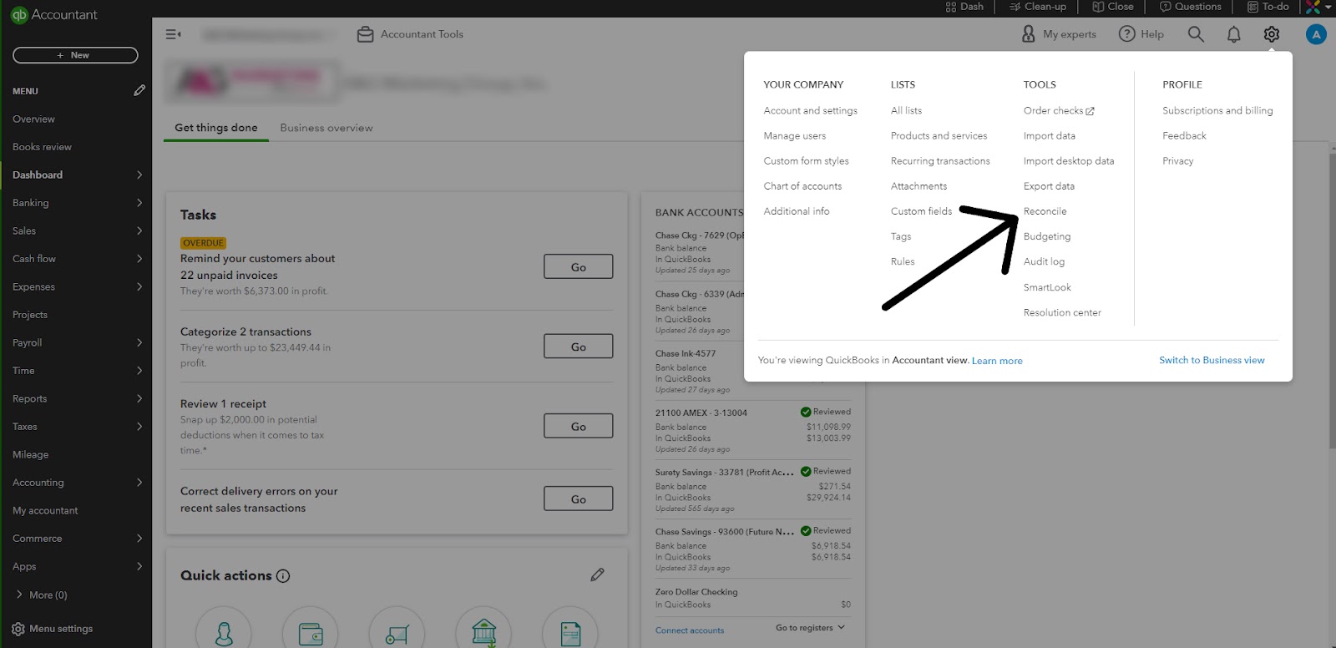Open the Dash toolbar item
This screenshot has width=1336, height=648.
point(964,7)
